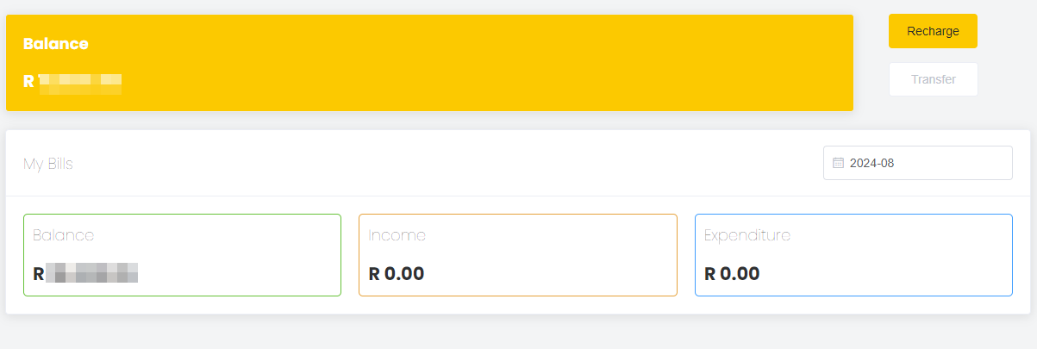Click the calendar icon in month picker
1037x349 pixels.
(838, 163)
